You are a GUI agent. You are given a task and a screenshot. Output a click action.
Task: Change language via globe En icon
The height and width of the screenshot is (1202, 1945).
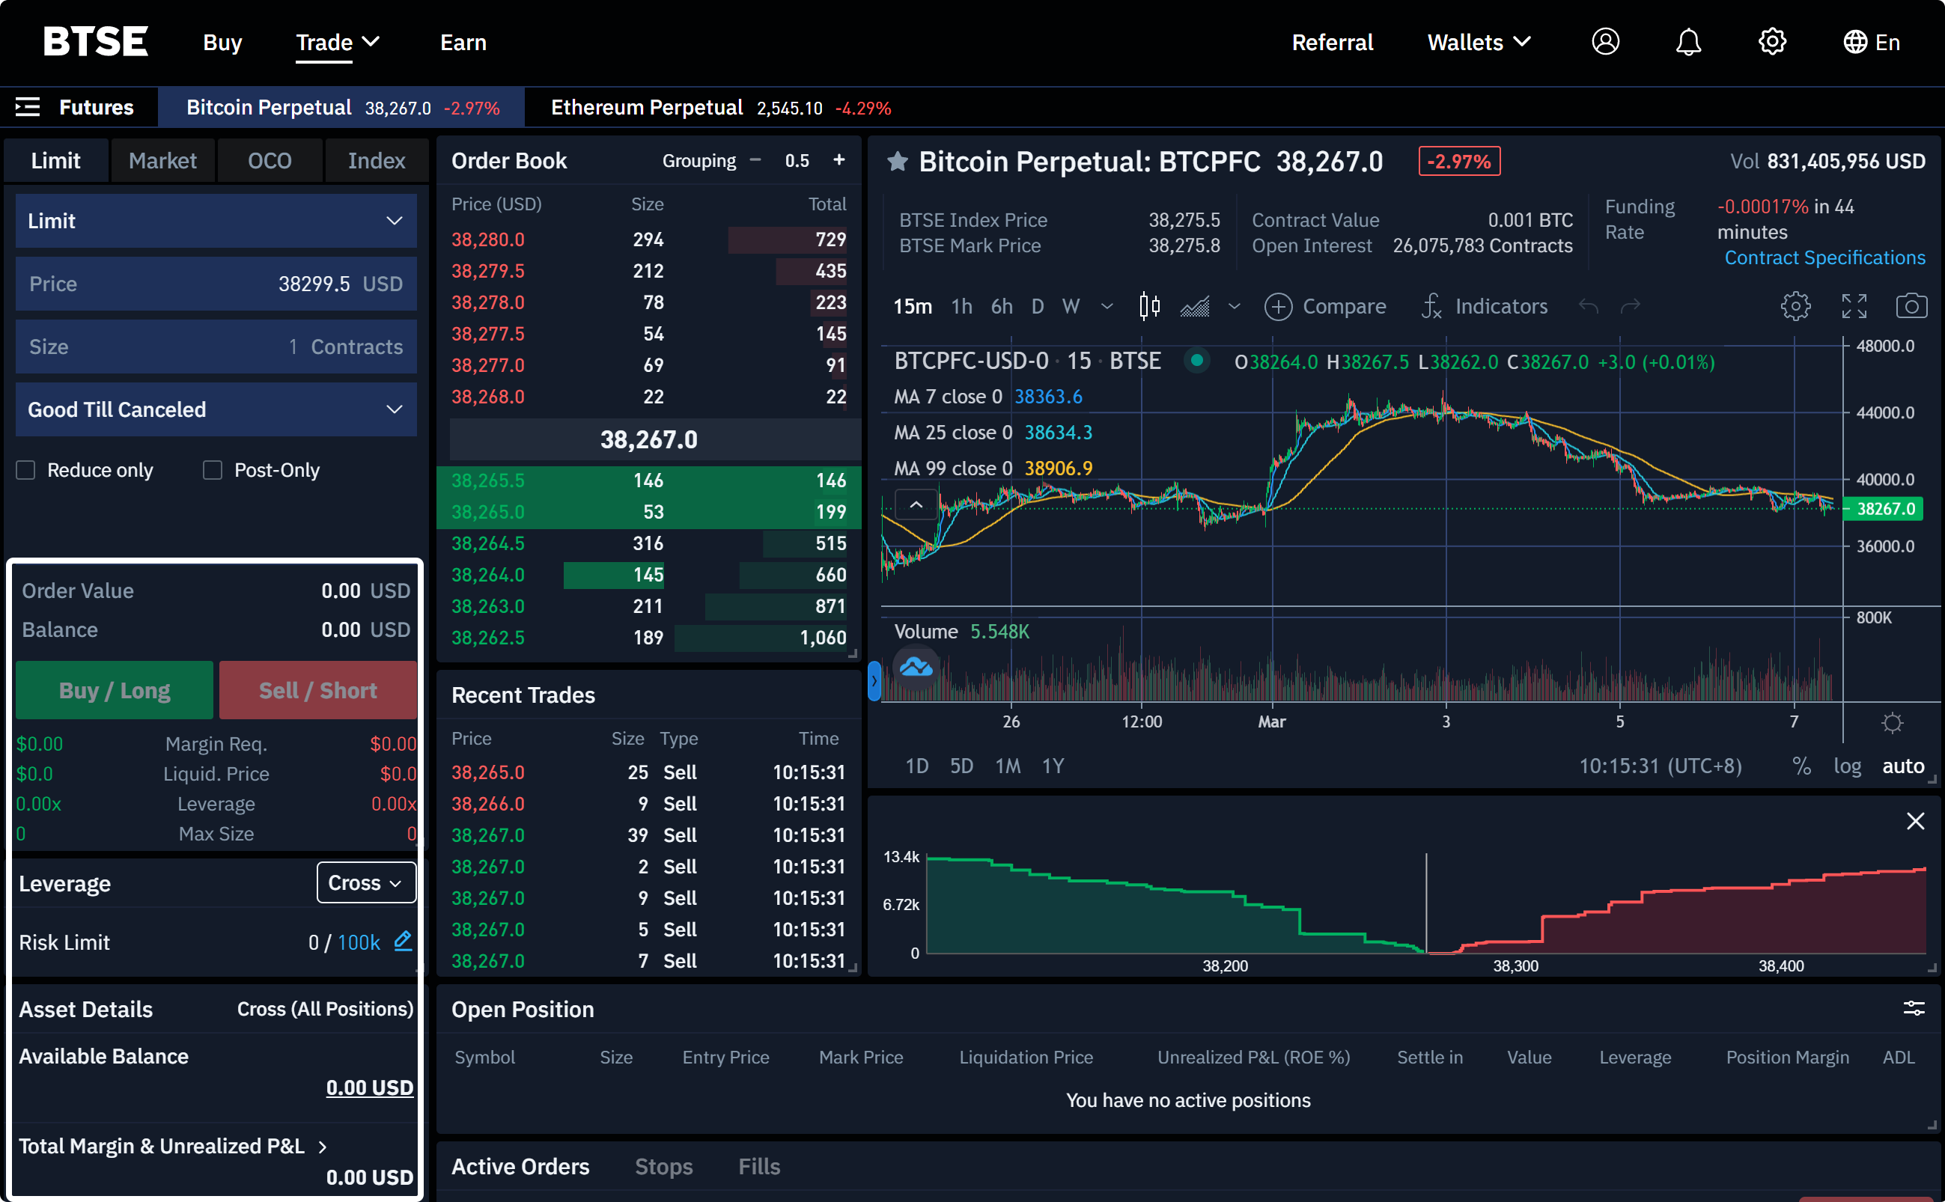(x=1871, y=42)
